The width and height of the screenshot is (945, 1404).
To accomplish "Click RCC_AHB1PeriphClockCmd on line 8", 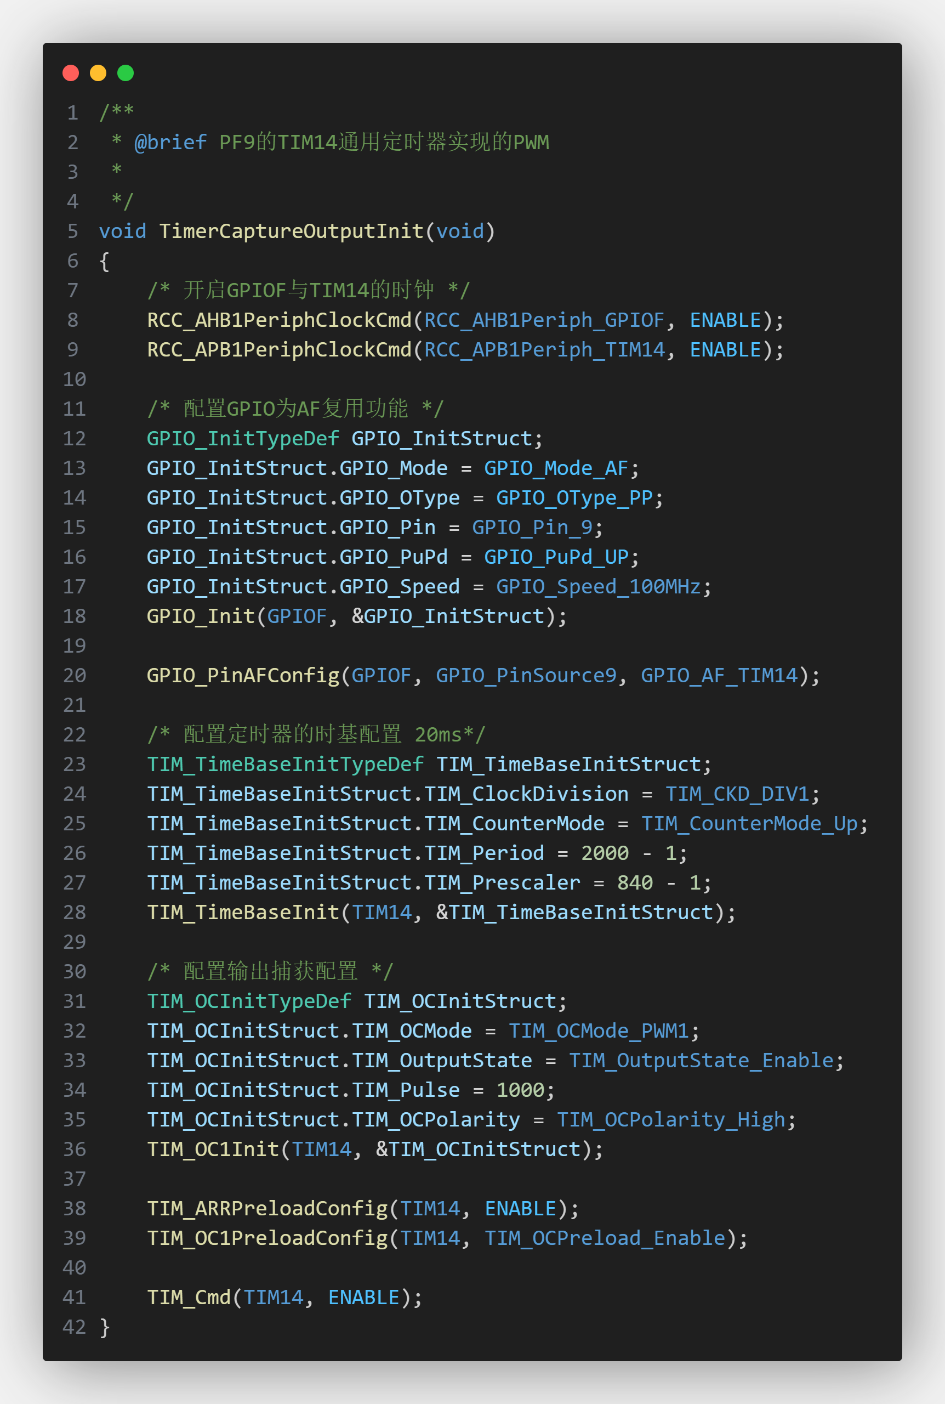I will pyautogui.click(x=279, y=320).
